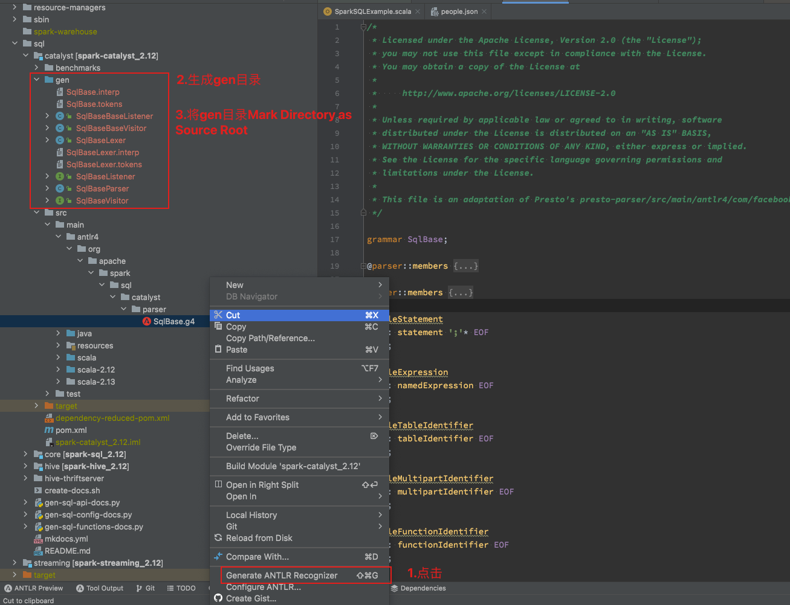The height and width of the screenshot is (605, 790).
Task: Choose Copy Path/Reference... option
Action: [x=299, y=338]
